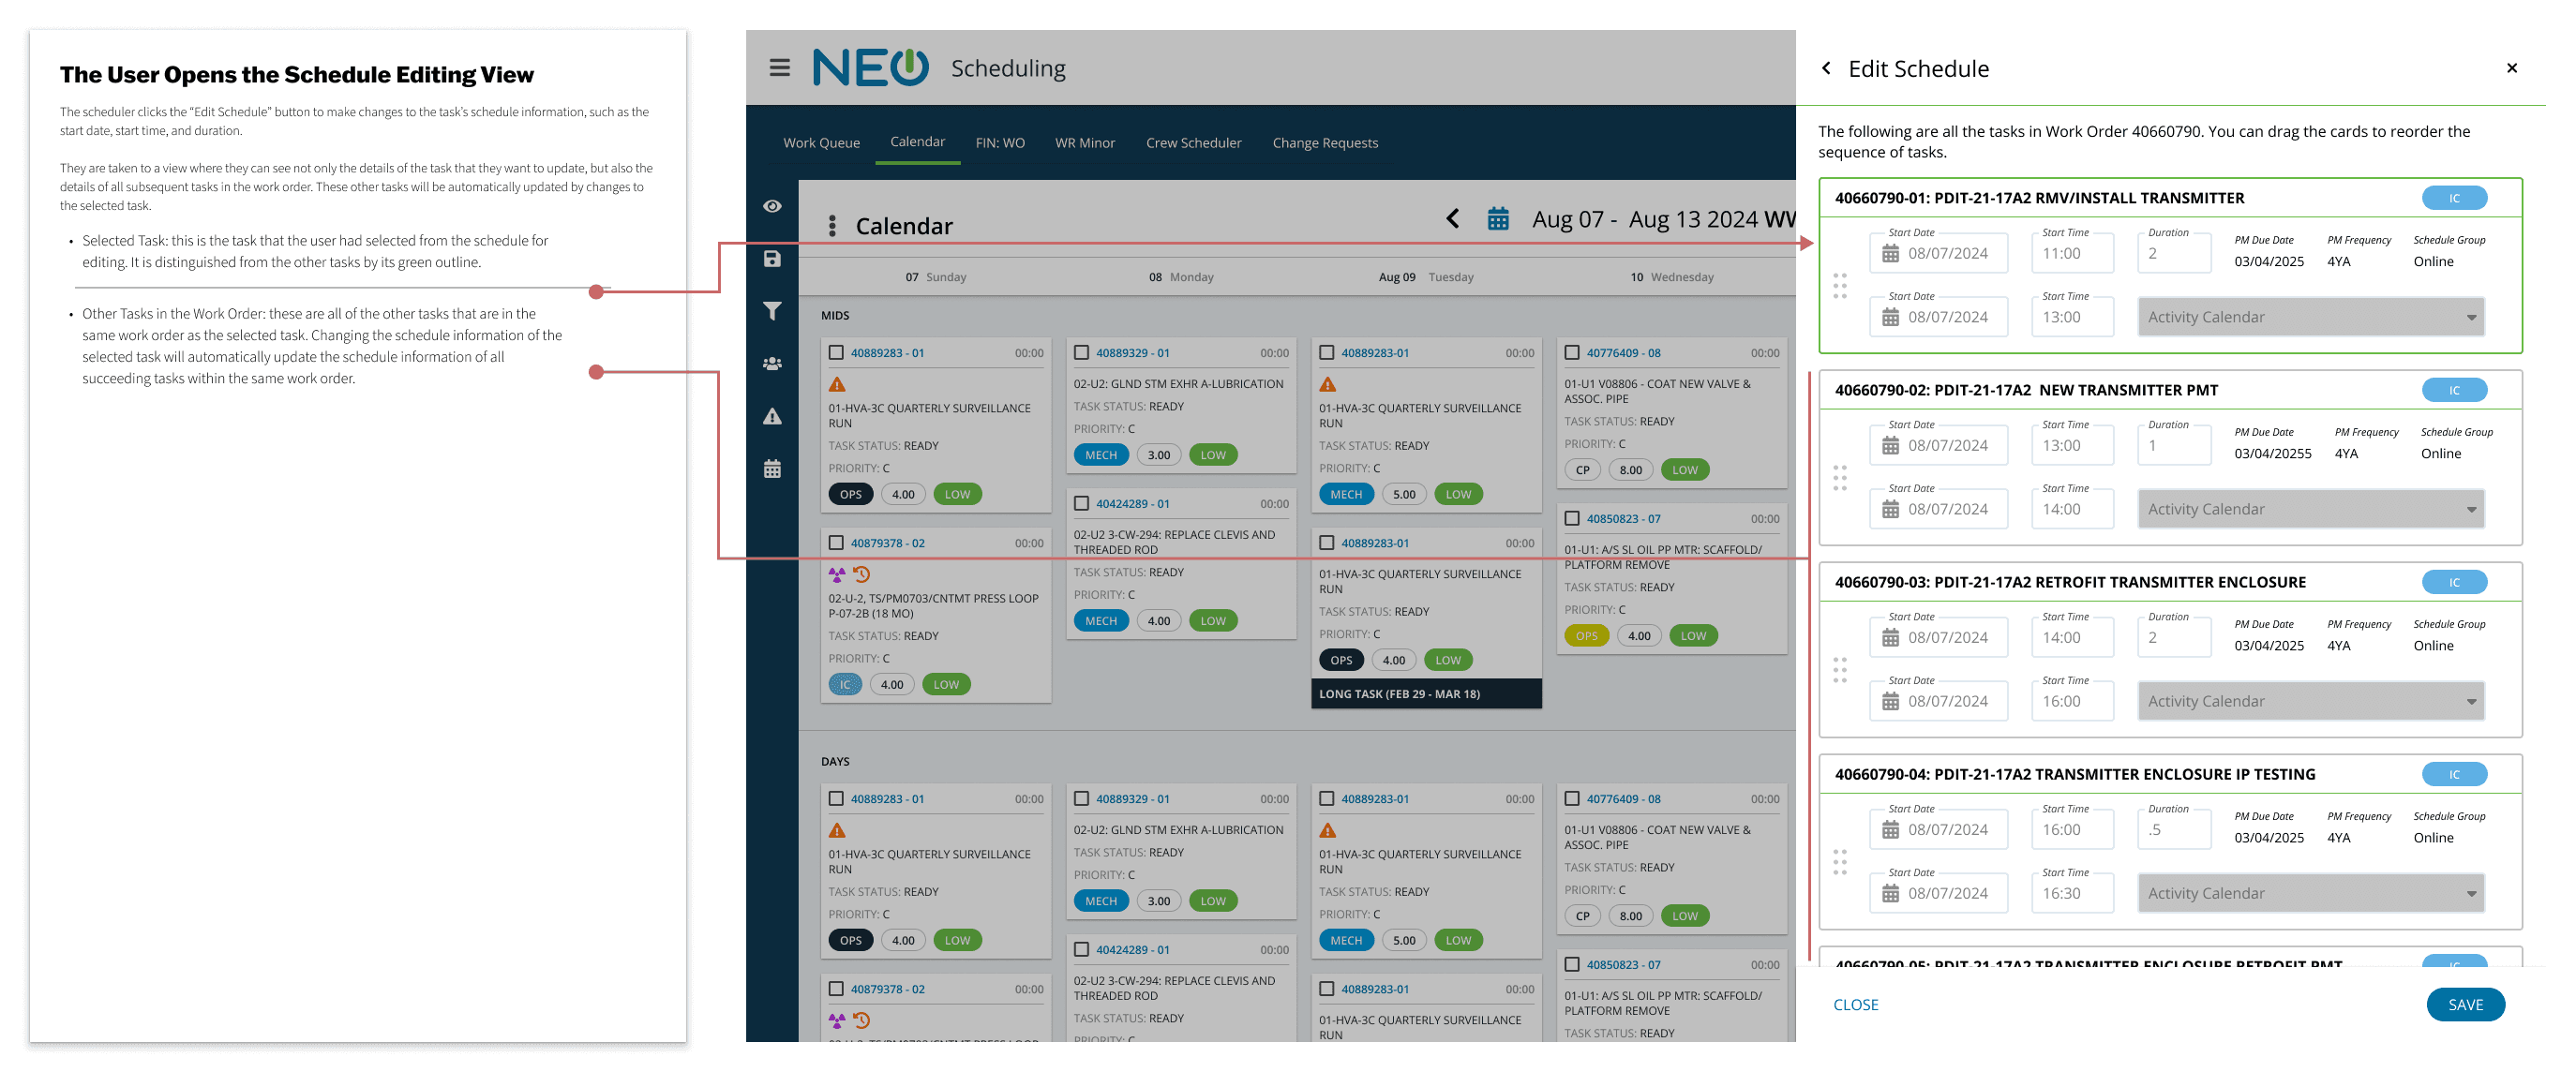Open the warning triangle sidebar icon
Image resolution: width=2576 pixels, height=1072 pixels.
click(x=772, y=416)
